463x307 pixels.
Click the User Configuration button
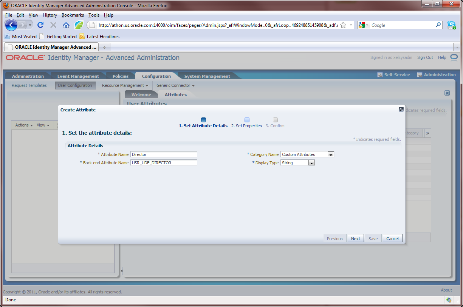(75, 85)
